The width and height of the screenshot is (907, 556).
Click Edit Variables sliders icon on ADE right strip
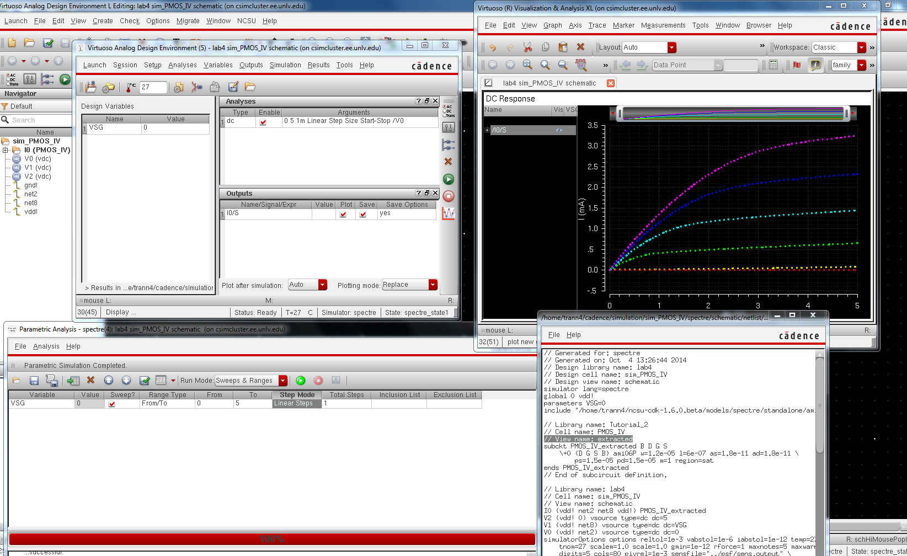click(x=449, y=127)
